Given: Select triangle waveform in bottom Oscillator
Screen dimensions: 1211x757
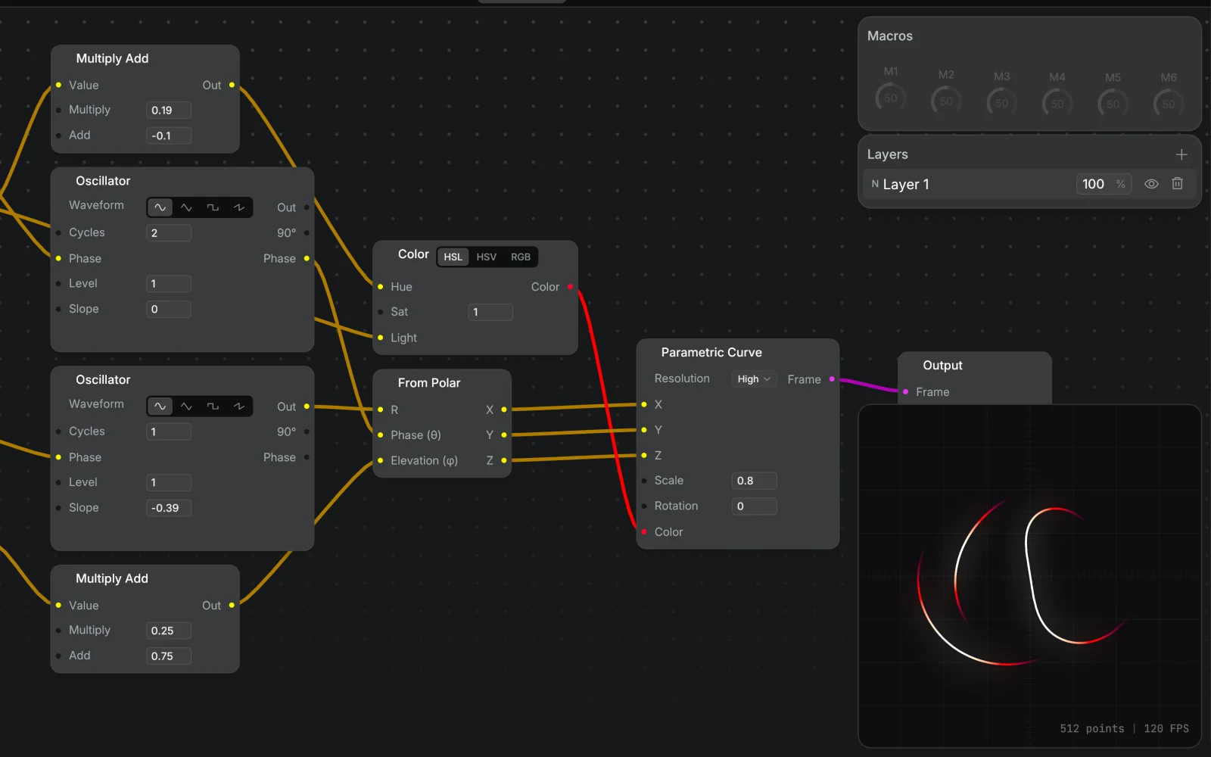Looking at the screenshot, I should pyautogui.click(x=186, y=407).
